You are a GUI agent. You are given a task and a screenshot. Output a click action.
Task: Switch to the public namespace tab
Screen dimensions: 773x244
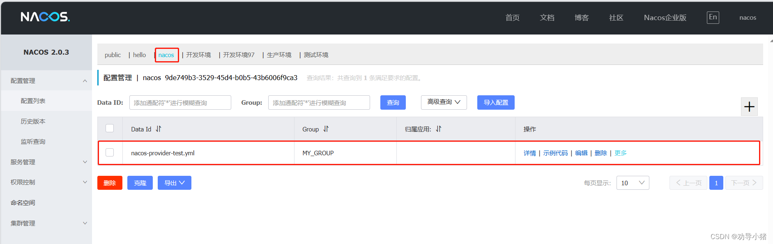(113, 55)
